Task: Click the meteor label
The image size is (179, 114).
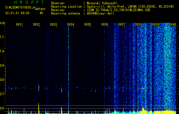Action: (x=40, y=9)
